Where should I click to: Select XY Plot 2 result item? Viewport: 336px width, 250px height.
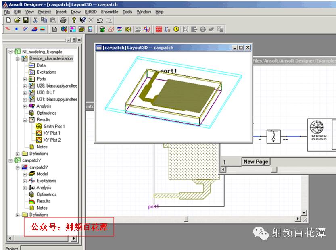[x=52, y=140]
